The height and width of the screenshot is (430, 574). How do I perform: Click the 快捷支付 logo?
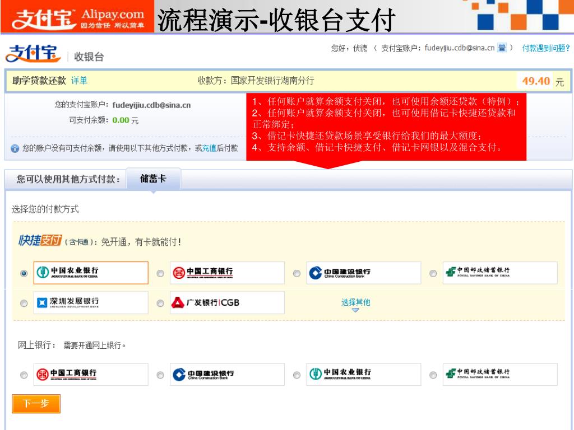[40, 240]
